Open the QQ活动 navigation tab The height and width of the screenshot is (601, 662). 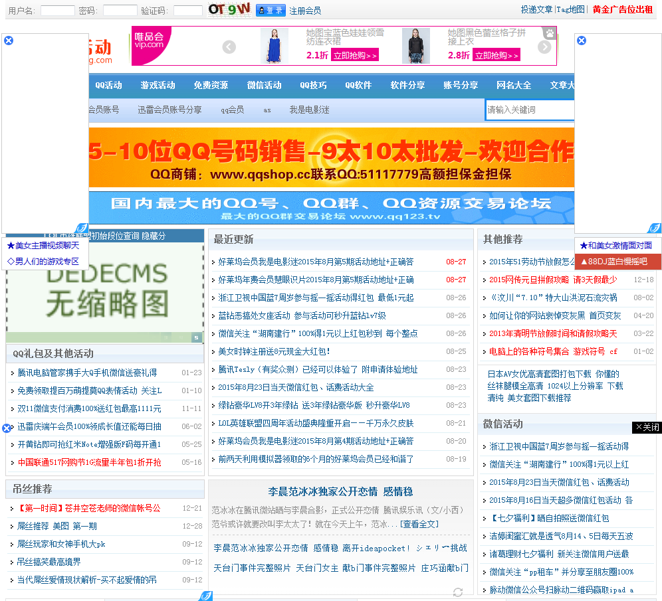(x=108, y=85)
